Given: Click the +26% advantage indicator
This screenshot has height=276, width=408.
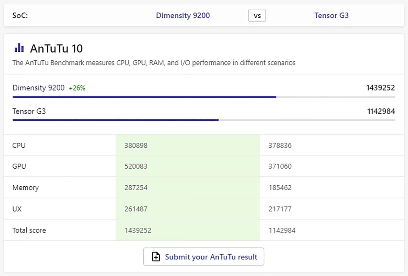Looking at the screenshot, I should (x=77, y=88).
